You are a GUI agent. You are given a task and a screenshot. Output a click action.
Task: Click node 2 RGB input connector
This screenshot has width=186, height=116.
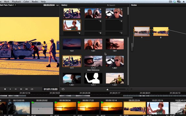click(x=153, y=30)
